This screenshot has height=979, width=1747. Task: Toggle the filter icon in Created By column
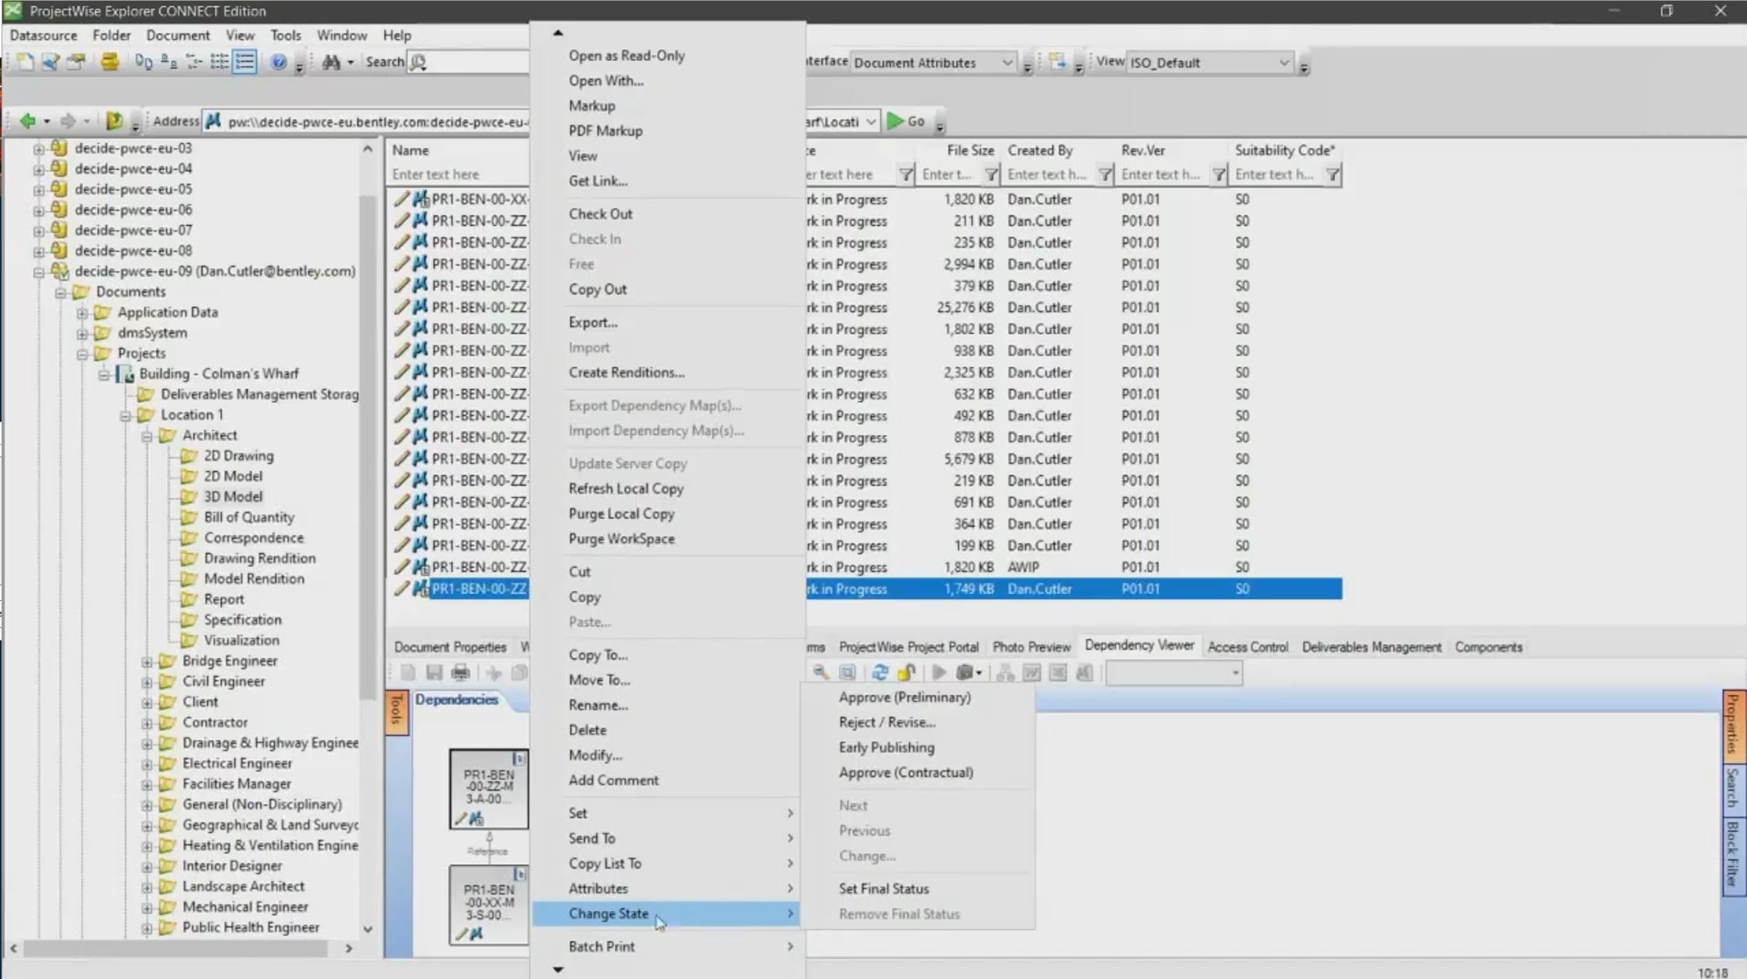pos(1104,175)
